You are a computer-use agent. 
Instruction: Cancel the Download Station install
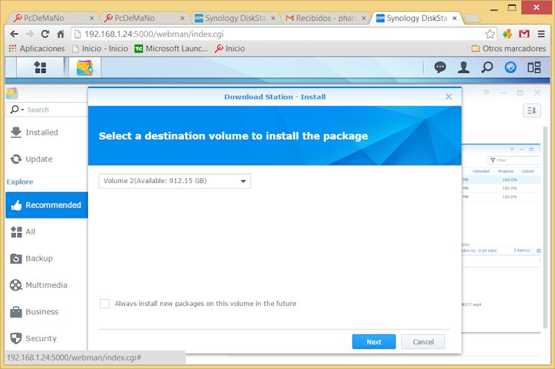pyautogui.click(x=423, y=342)
